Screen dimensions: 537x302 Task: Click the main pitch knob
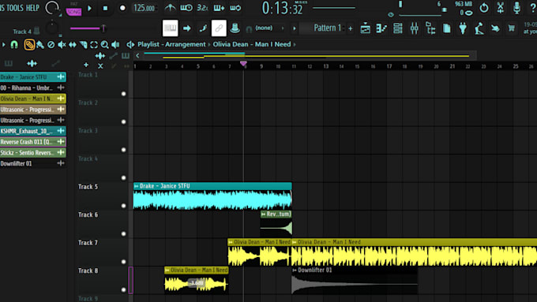(51, 28)
